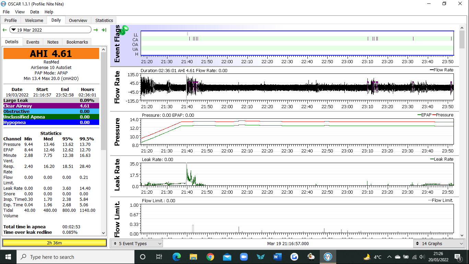
Task: Open Zoom from the taskbar
Action: click(244, 257)
